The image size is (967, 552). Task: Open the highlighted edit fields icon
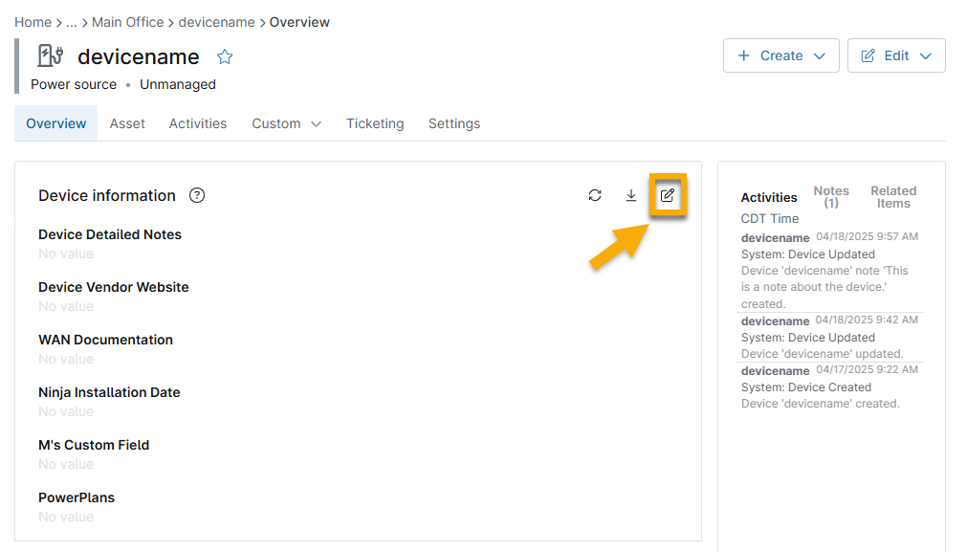click(x=667, y=195)
